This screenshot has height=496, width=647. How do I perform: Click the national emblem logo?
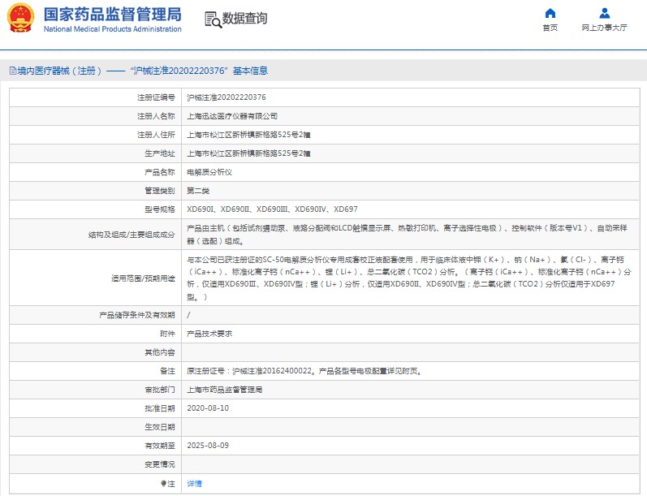pos(20,18)
